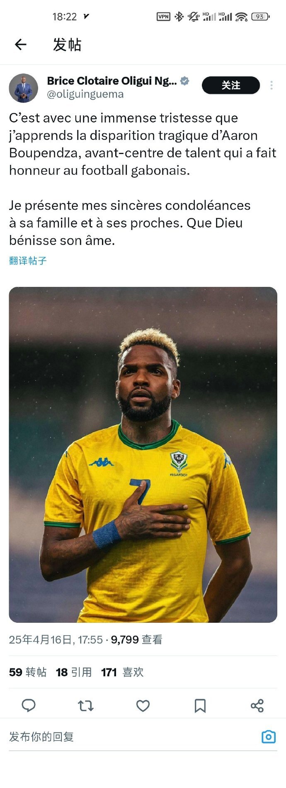286x788 pixels.
Task: Open the footballer photo attachment
Action: tap(143, 455)
